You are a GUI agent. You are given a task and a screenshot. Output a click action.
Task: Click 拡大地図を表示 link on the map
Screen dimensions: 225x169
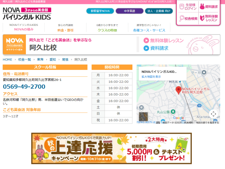pos(151,77)
